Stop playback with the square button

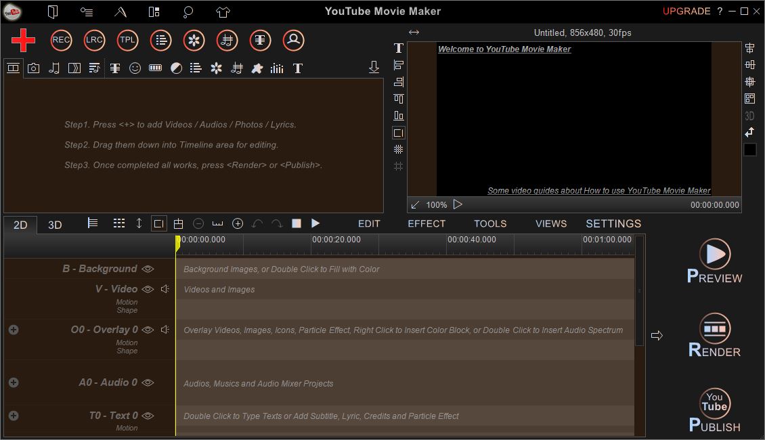click(296, 223)
